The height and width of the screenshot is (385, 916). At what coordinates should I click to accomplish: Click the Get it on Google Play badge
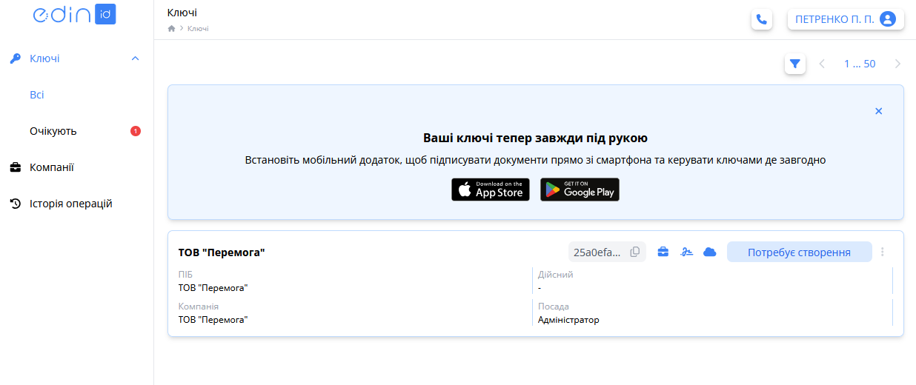pyautogui.click(x=580, y=190)
